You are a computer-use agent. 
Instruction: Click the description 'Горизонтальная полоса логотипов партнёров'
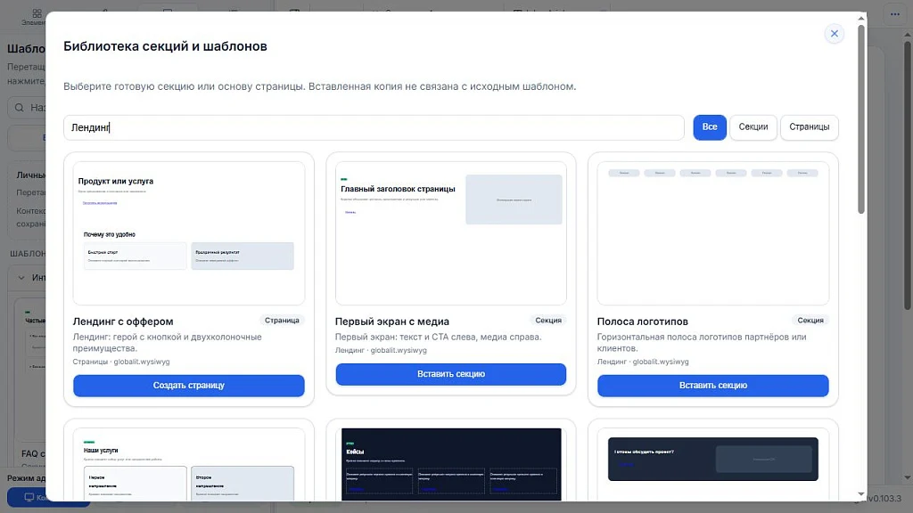[x=702, y=343]
